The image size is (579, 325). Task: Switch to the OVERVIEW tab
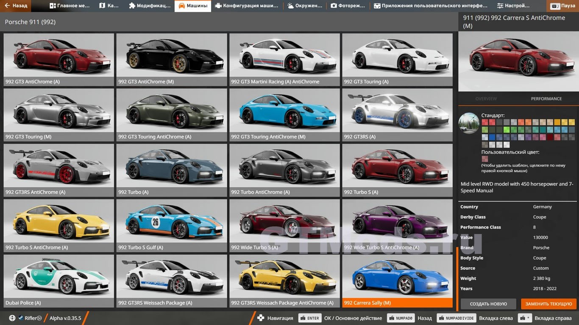point(486,99)
